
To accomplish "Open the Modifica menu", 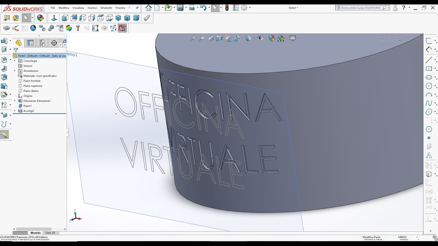I will pos(64,8).
